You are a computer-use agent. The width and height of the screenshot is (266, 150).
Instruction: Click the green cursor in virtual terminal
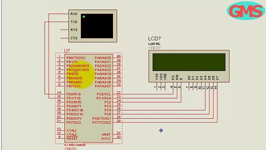click(x=84, y=17)
